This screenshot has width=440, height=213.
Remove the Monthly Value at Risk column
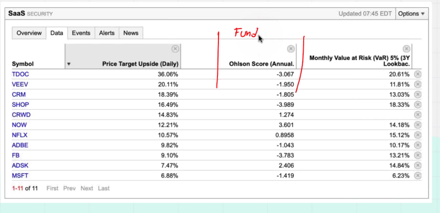tap(407, 49)
